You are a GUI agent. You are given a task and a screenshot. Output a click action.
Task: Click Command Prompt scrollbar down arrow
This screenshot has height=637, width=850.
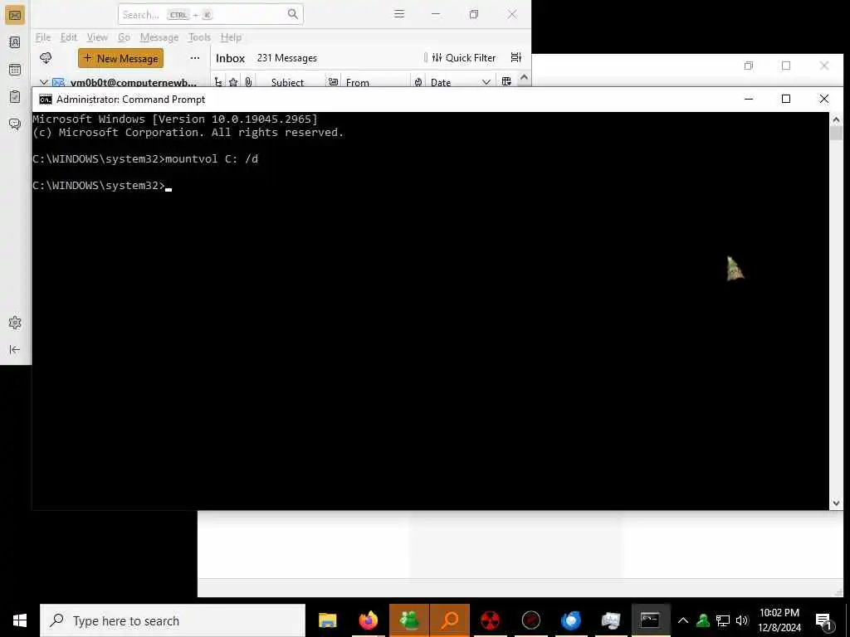[x=836, y=503]
